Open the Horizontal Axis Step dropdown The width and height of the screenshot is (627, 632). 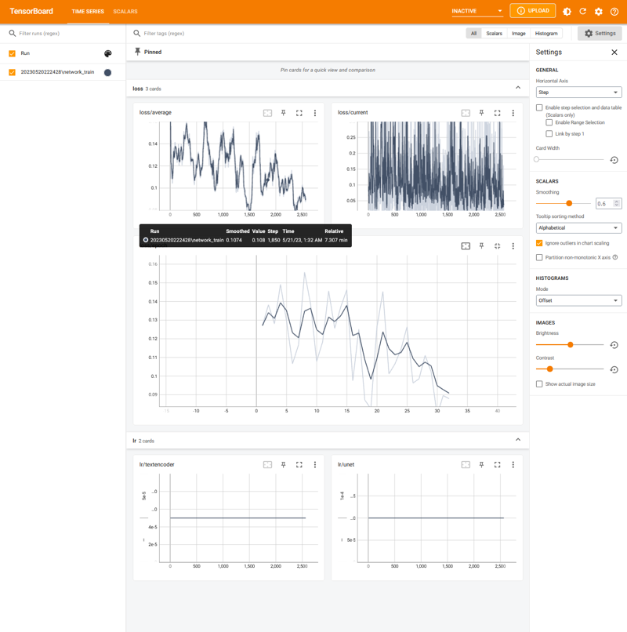[x=578, y=93]
